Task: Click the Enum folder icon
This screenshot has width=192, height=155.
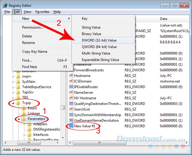Action: pos(24,108)
